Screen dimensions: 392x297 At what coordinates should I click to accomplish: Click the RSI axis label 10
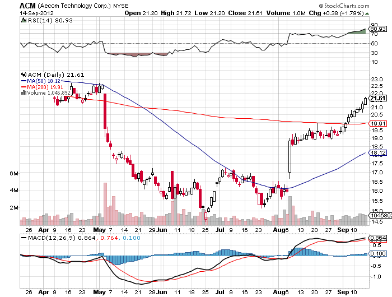(x=374, y=62)
